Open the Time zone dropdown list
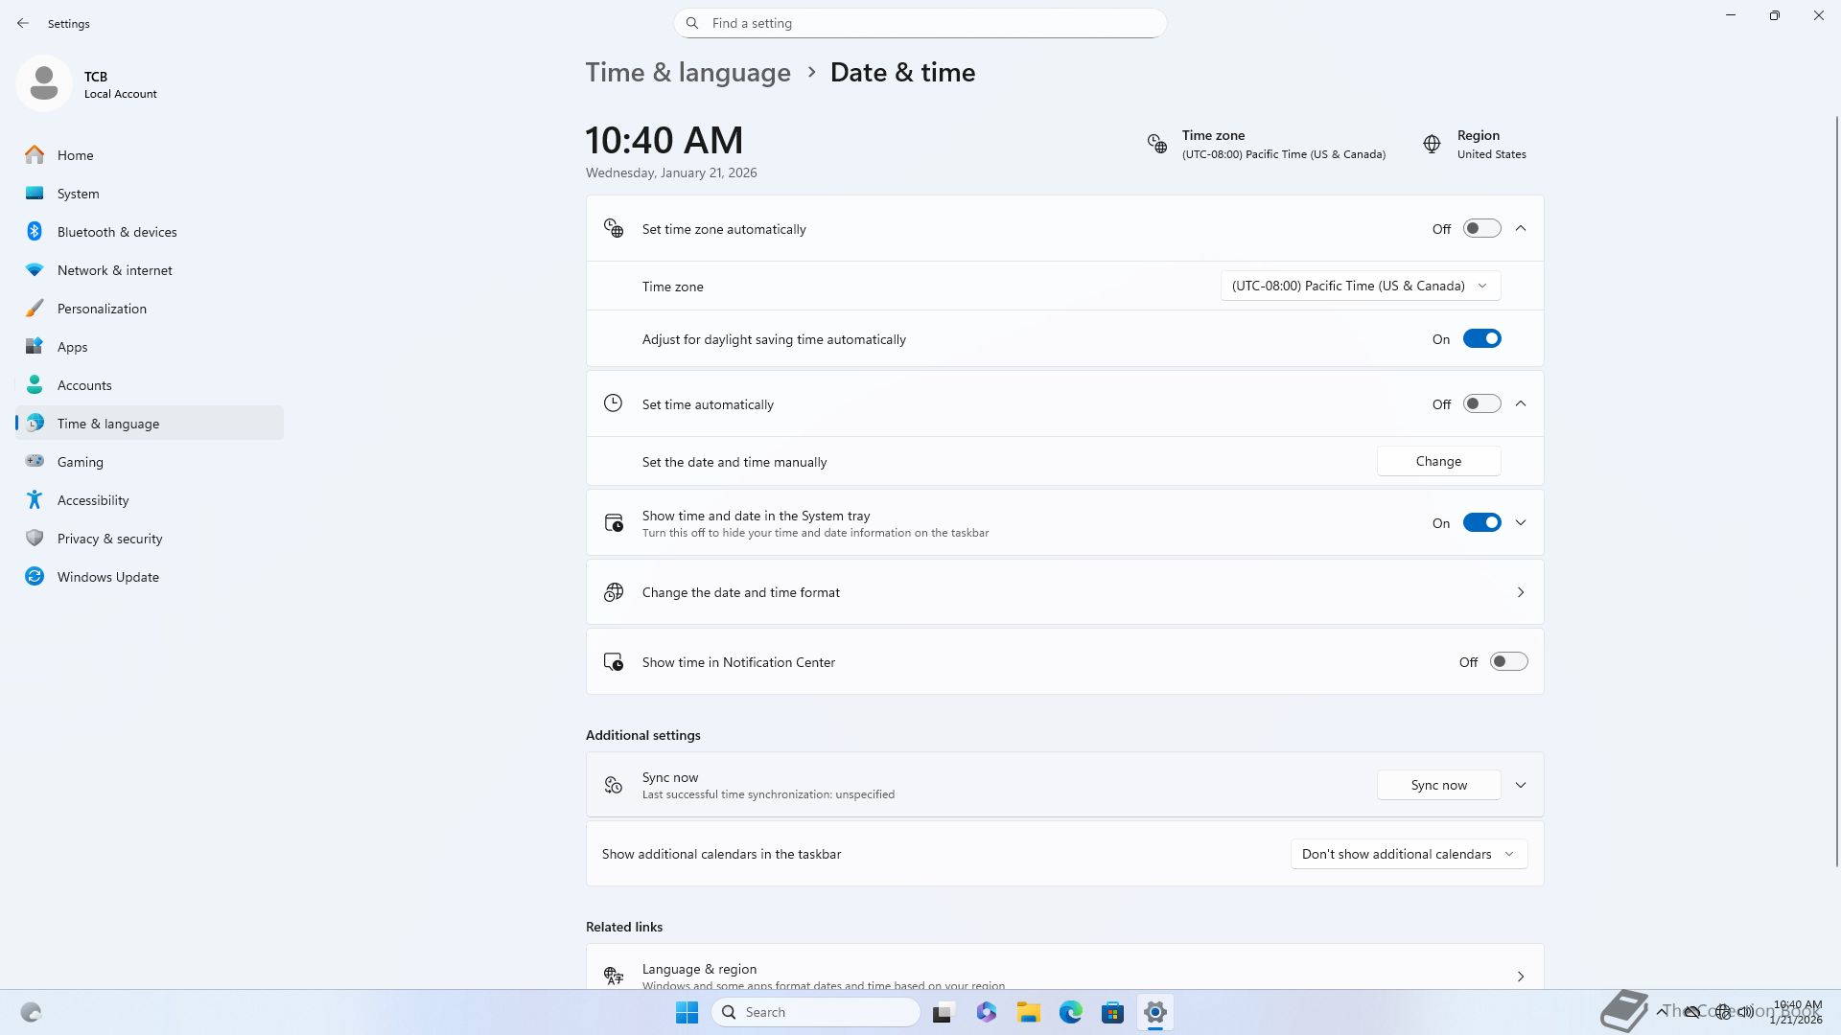Image resolution: width=1841 pixels, height=1035 pixels. 1360,286
